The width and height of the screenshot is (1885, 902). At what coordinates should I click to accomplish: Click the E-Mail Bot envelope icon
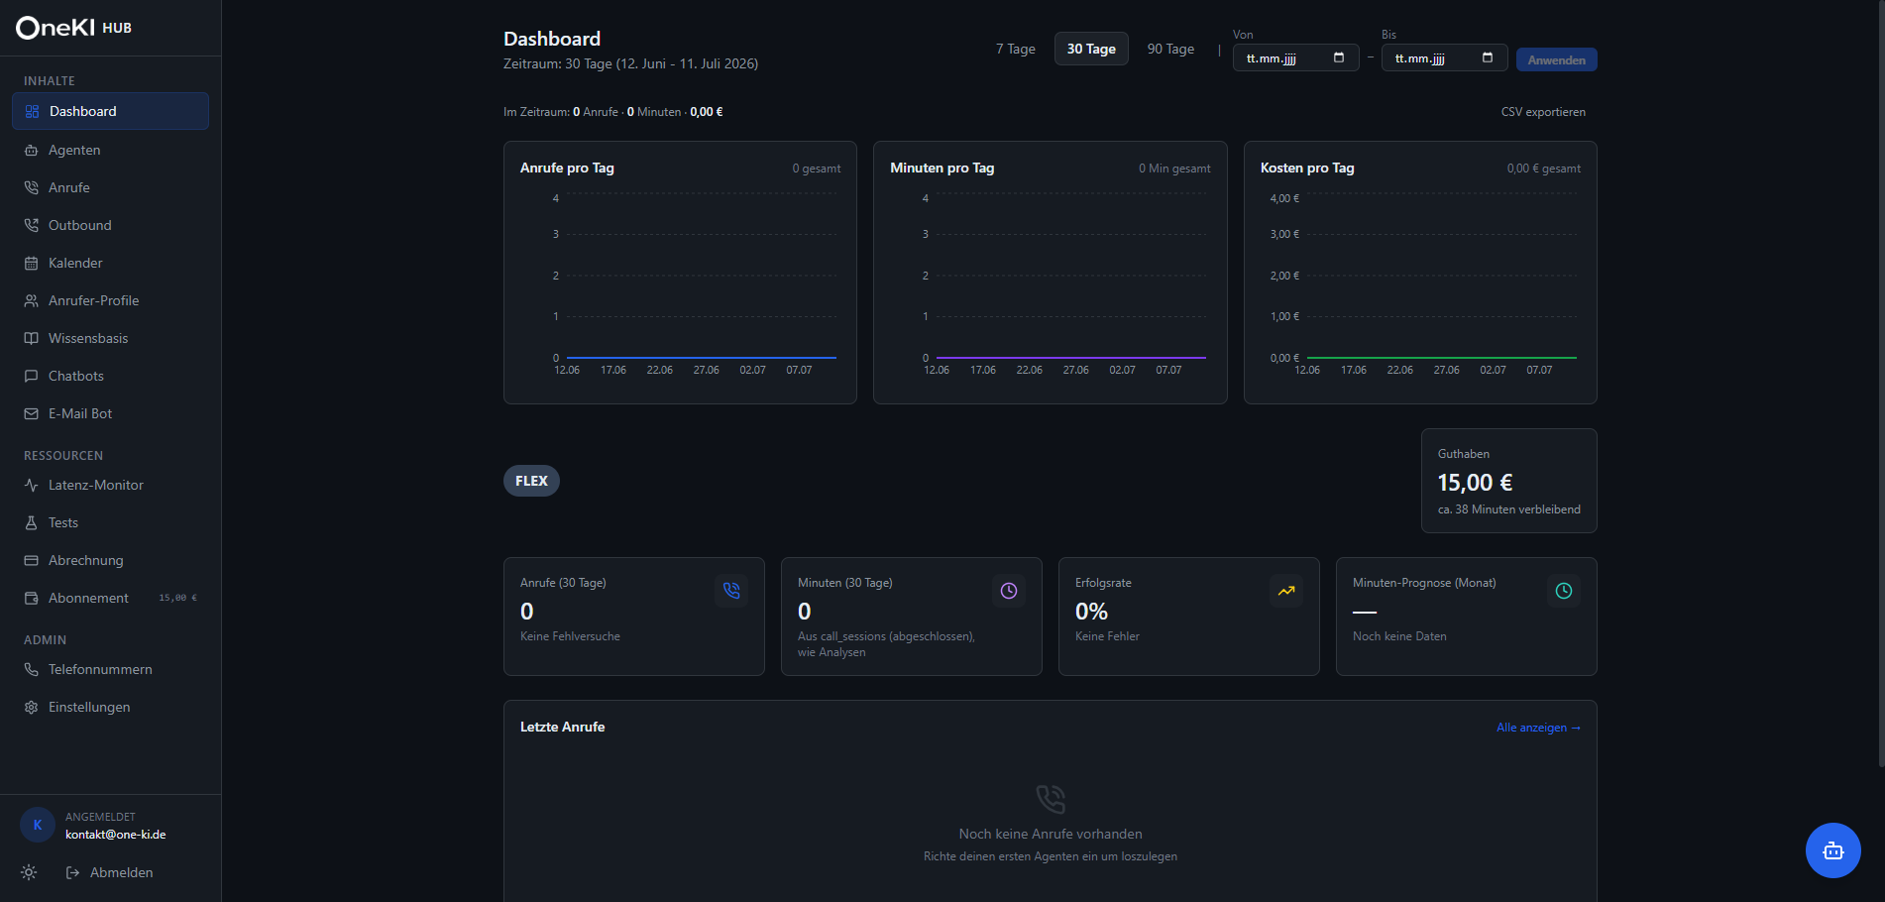pyautogui.click(x=31, y=413)
